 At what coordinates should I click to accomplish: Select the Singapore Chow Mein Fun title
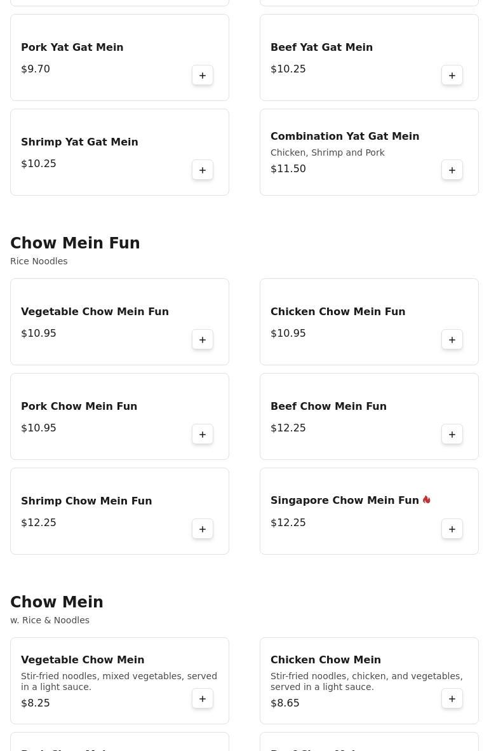pyautogui.click(x=344, y=501)
